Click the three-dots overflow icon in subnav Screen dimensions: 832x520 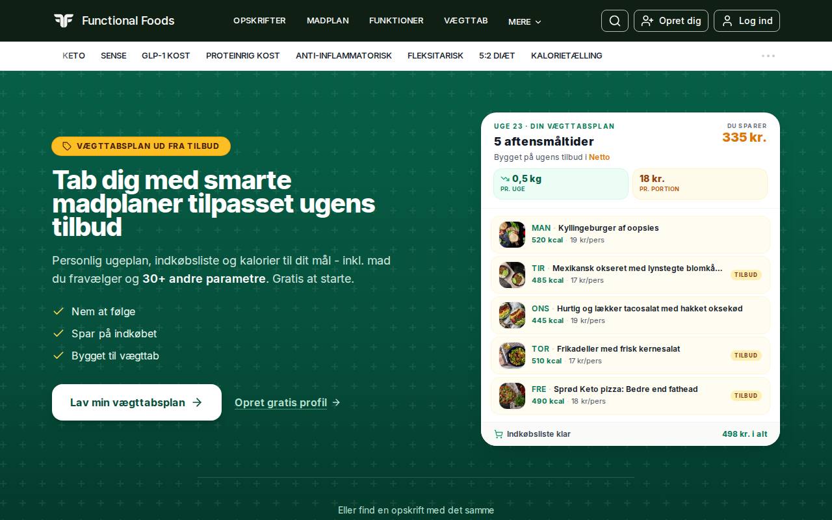point(768,56)
